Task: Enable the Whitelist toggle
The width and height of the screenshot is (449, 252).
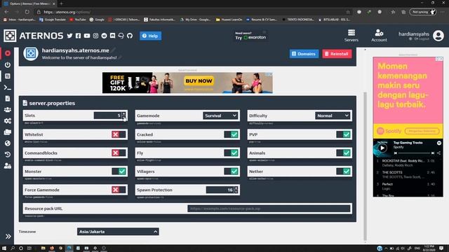Action: pos(119,134)
